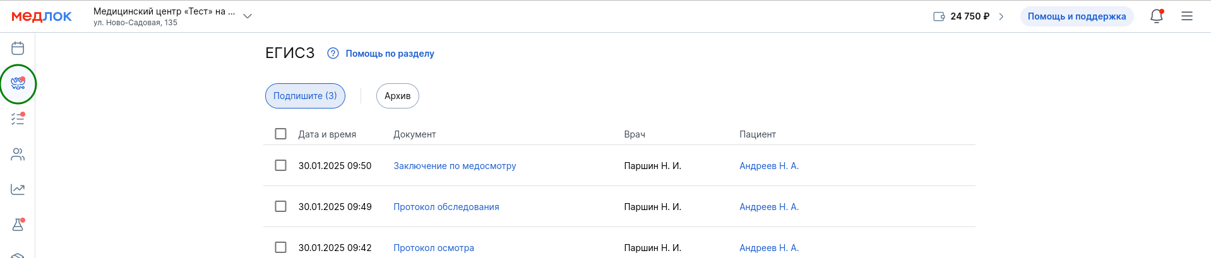
Task: Expand the medical center selector dropdown
Action: click(248, 16)
